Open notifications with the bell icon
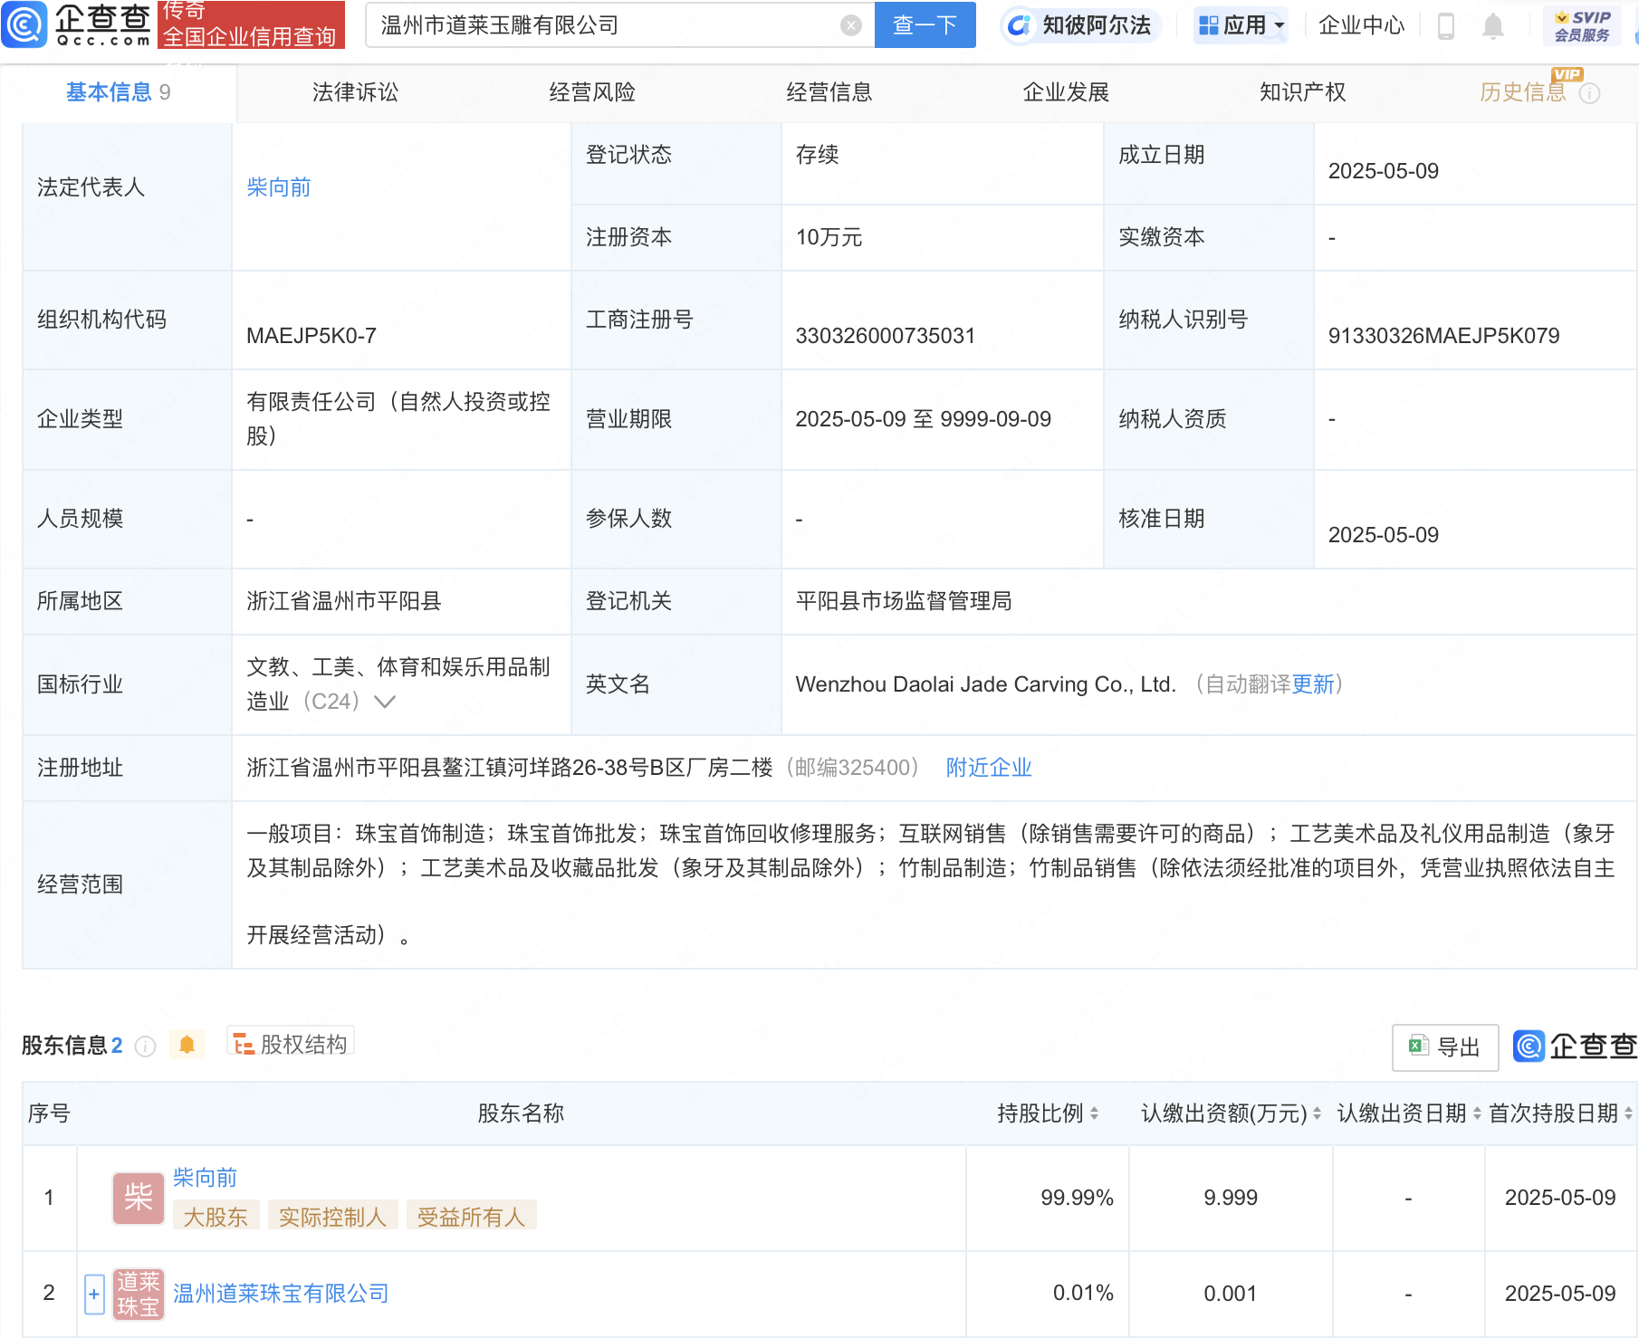Image resolution: width=1639 pixels, height=1338 pixels. [1494, 24]
